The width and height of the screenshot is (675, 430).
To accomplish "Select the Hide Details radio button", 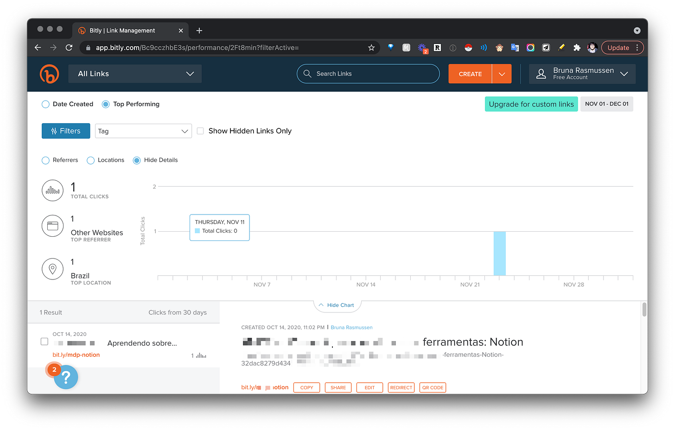I will pyautogui.click(x=137, y=160).
